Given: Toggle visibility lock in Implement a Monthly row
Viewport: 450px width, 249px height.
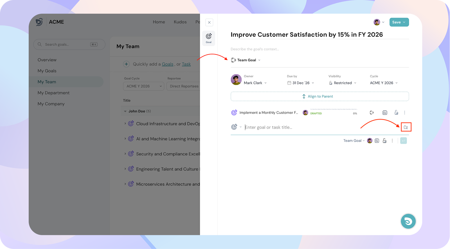Looking at the screenshot, I should point(396,113).
